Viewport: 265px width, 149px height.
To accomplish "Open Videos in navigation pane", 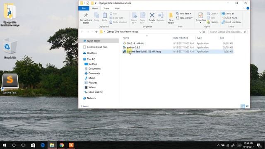I will (x=92, y=87).
